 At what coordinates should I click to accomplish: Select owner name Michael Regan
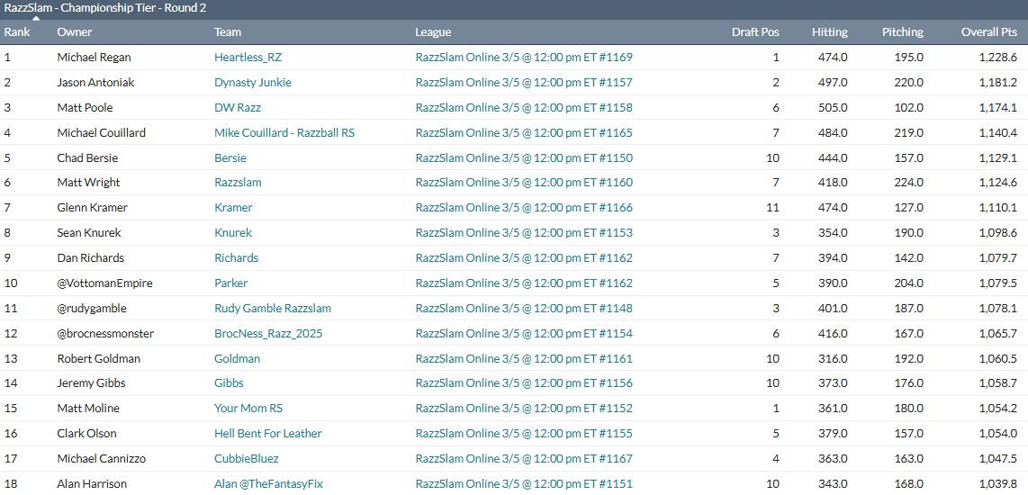[94, 57]
